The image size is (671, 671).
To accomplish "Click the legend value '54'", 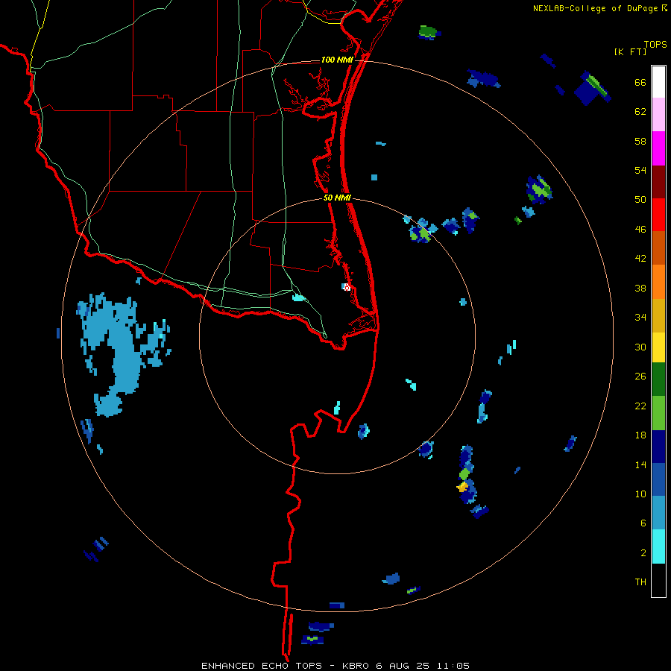I will [640, 170].
